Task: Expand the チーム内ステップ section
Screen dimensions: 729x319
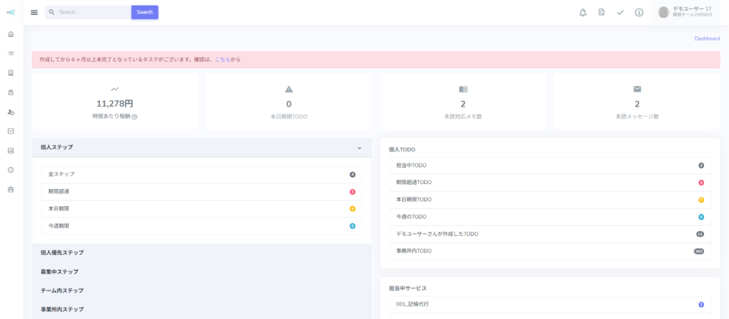Action: pyautogui.click(x=62, y=291)
